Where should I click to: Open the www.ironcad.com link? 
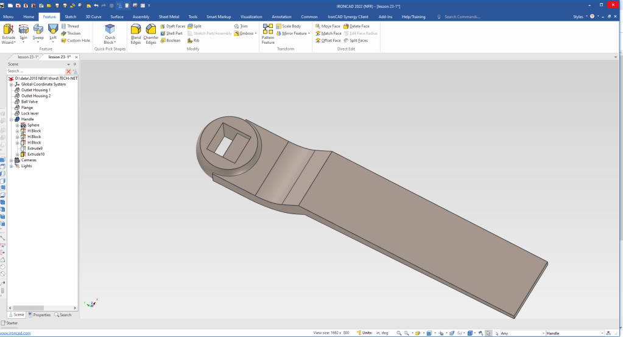coord(15,333)
